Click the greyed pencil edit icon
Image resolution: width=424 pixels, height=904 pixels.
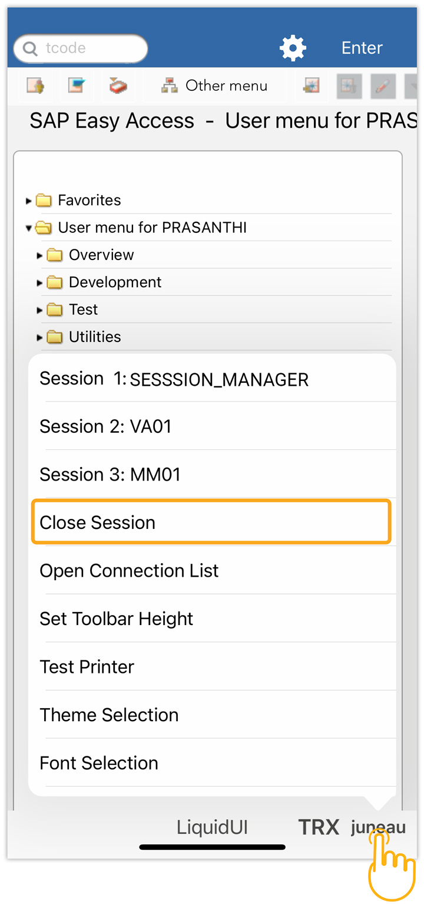383,86
